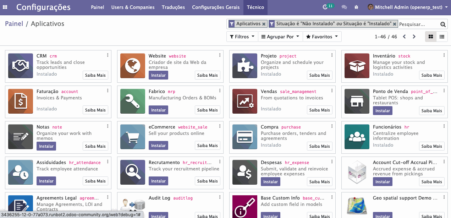The image size is (451, 218).
Task: Click the Faturação invoice app icon
Action: click(21, 101)
